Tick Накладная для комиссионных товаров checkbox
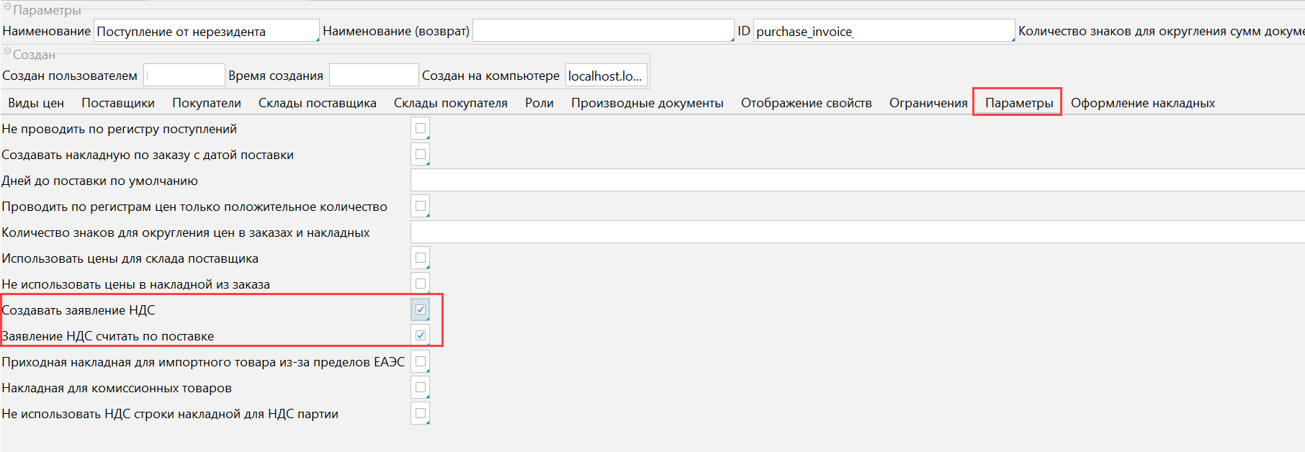1305x452 pixels. (x=421, y=388)
